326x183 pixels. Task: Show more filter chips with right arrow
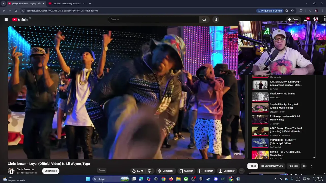[x=311, y=166]
